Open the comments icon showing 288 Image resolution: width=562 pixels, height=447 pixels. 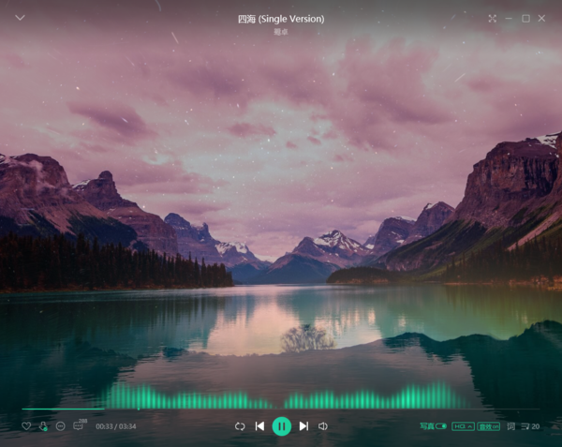[80, 425]
